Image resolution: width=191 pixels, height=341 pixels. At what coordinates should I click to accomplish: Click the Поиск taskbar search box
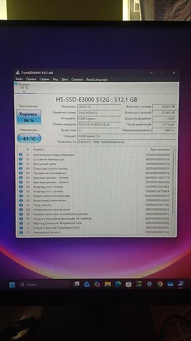[x=44, y=285]
